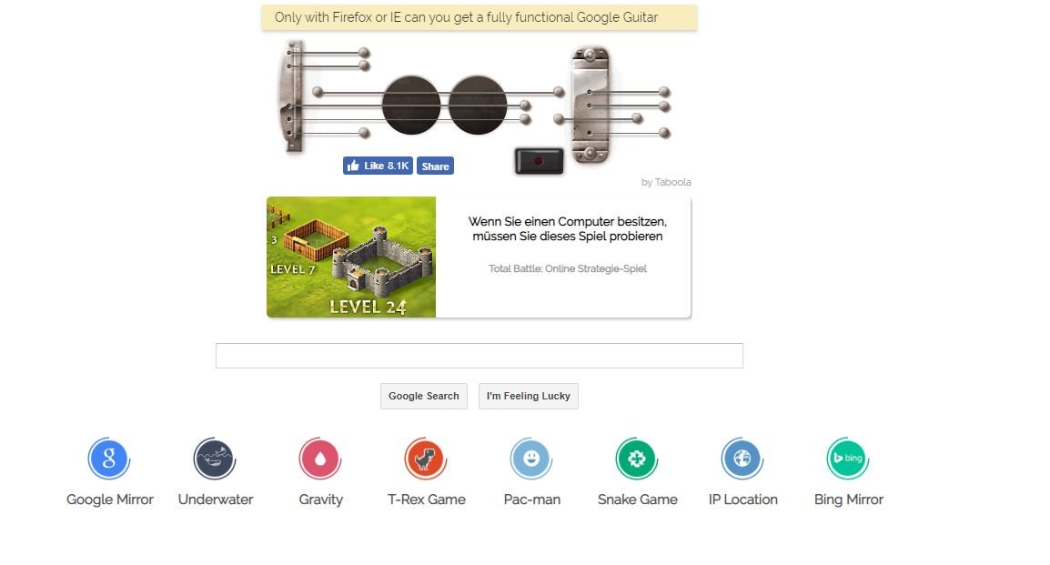Open the IP Location globe icon
1050x565 pixels.
(742, 459)
